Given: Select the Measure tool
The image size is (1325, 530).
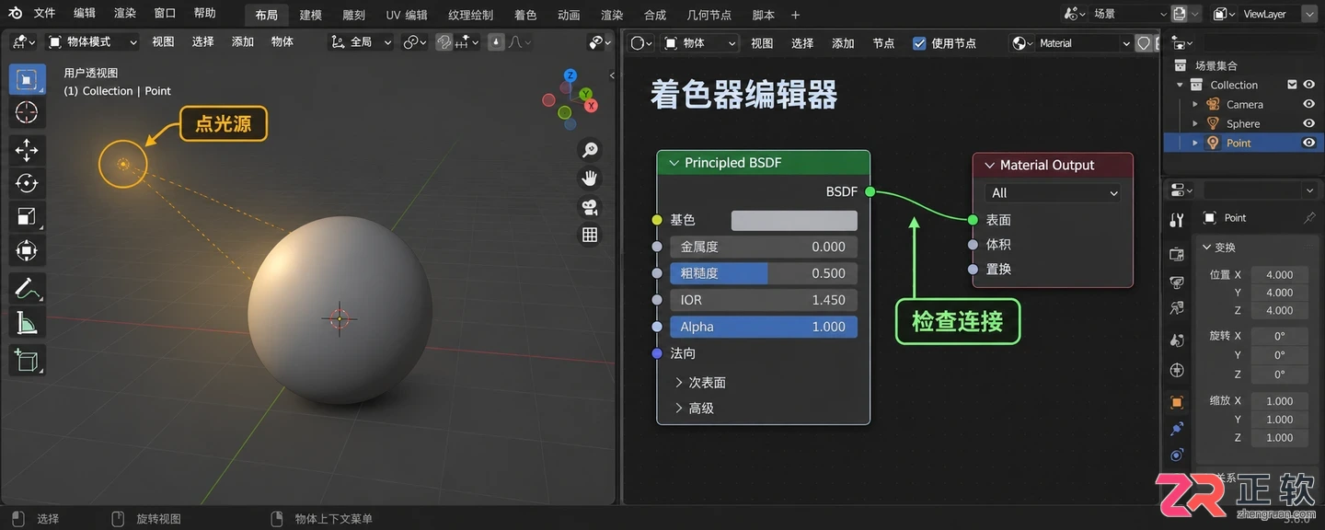Looking at the screenshot, I should (x=27, y=322).
